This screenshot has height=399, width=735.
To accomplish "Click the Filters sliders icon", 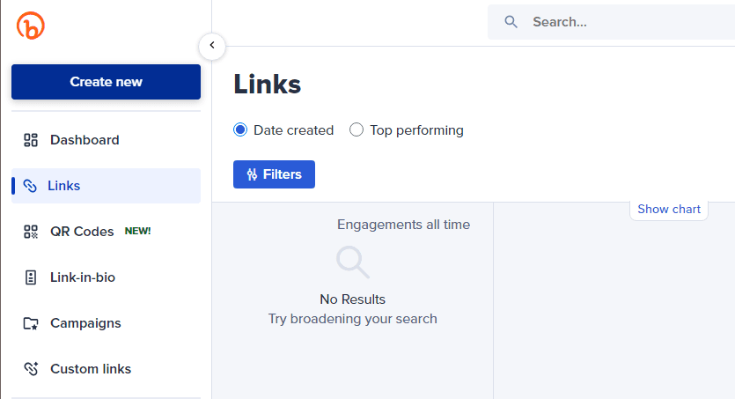I will (252, 174).
